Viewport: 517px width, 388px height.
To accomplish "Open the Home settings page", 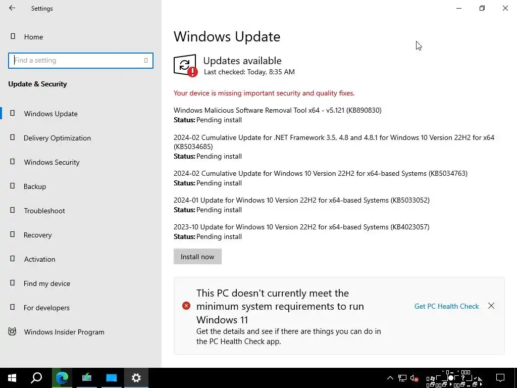I will 33,37.
